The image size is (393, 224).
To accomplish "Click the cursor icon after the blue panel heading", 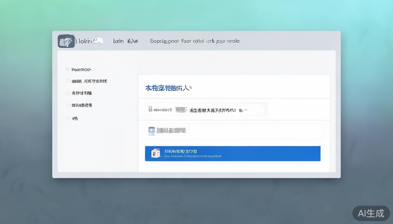I will click(x=191, y=87).
